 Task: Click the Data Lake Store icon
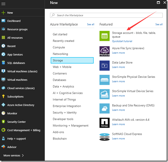(104, 65)
